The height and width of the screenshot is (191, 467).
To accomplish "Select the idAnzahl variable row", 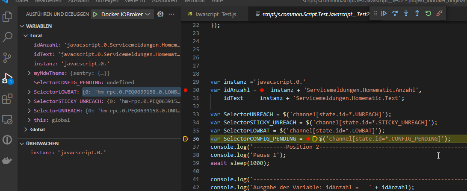I will point(100,45).
